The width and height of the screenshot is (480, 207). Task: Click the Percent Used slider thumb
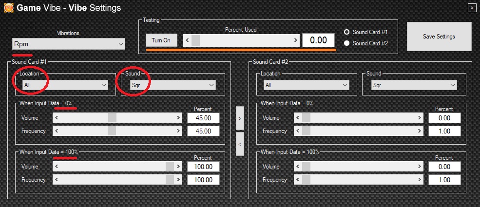tap(195, 40)
